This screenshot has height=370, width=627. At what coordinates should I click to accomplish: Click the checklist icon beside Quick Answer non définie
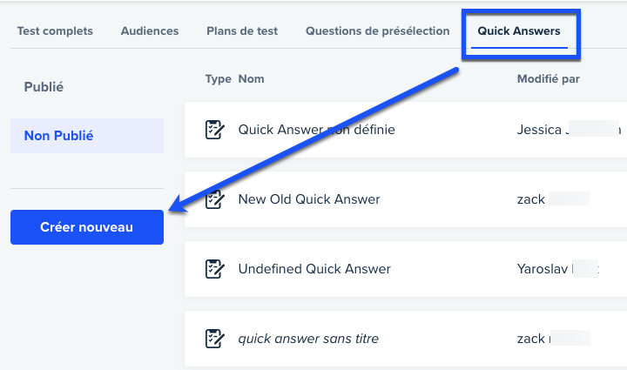coord(215,130)
